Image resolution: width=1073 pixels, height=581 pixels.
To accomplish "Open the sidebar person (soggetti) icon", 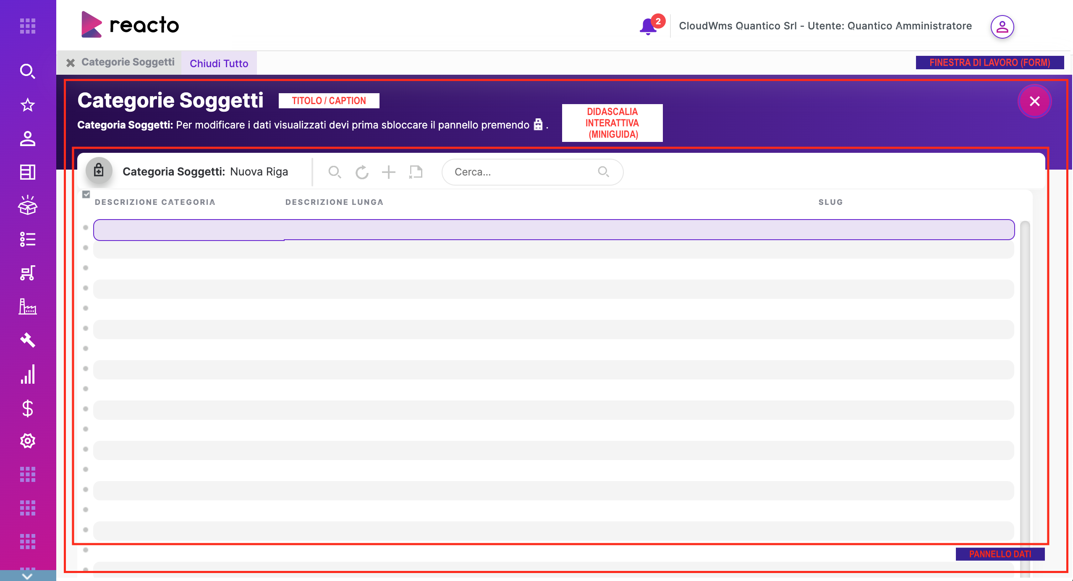I will [27, 139].
